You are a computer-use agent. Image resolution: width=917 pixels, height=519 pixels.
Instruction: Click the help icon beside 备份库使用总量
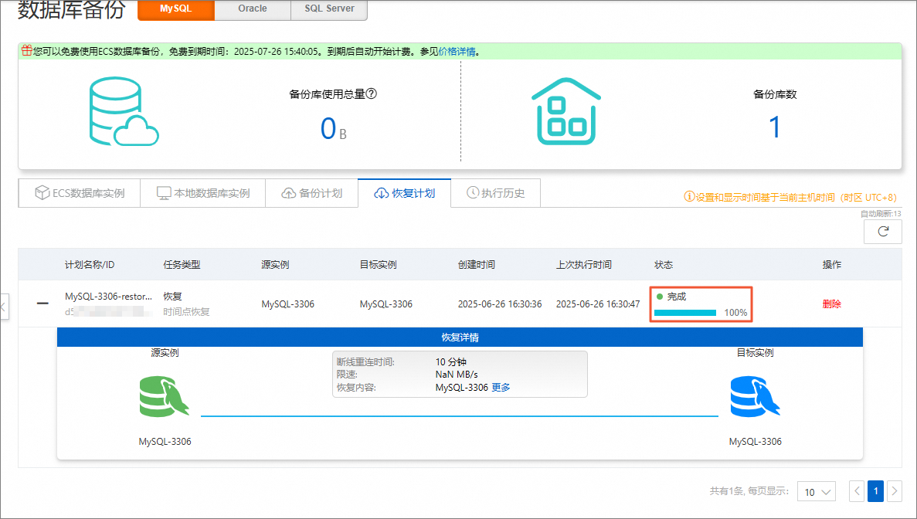click(x=371, y=93)
